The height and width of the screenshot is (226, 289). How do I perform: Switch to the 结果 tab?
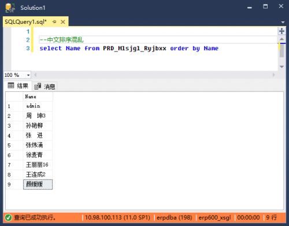18,86
